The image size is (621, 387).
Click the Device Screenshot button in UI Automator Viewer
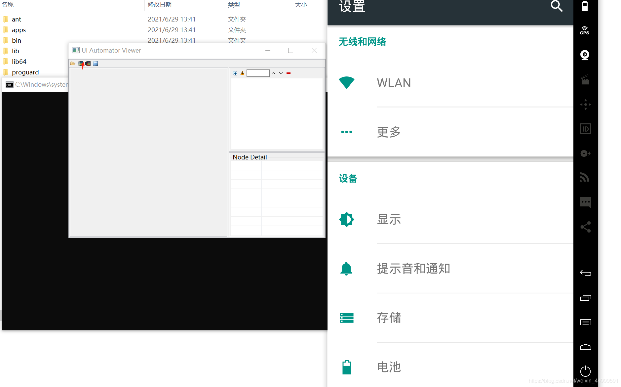(80, 64)
